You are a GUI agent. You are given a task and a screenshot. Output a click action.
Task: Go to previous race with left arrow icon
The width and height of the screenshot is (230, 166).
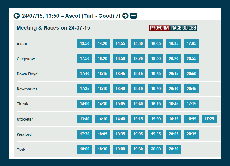tap(17, 16)
